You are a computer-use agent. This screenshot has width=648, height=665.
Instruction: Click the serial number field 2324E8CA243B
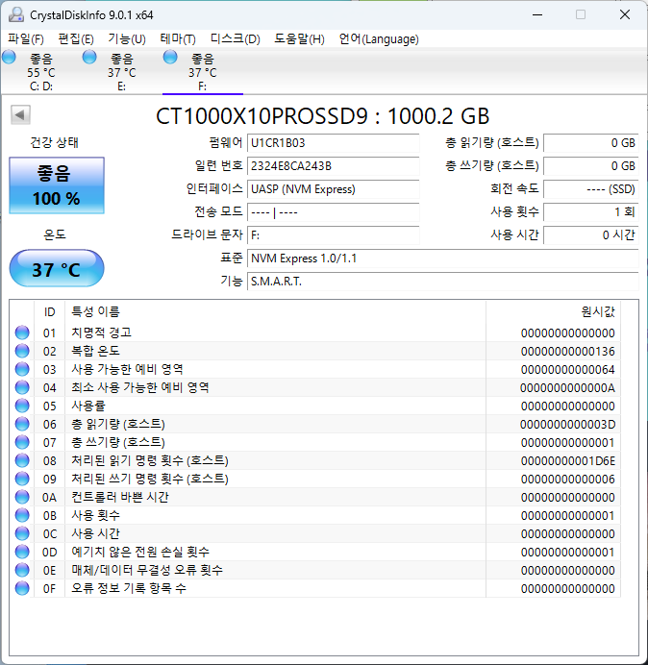coord(332,165)
